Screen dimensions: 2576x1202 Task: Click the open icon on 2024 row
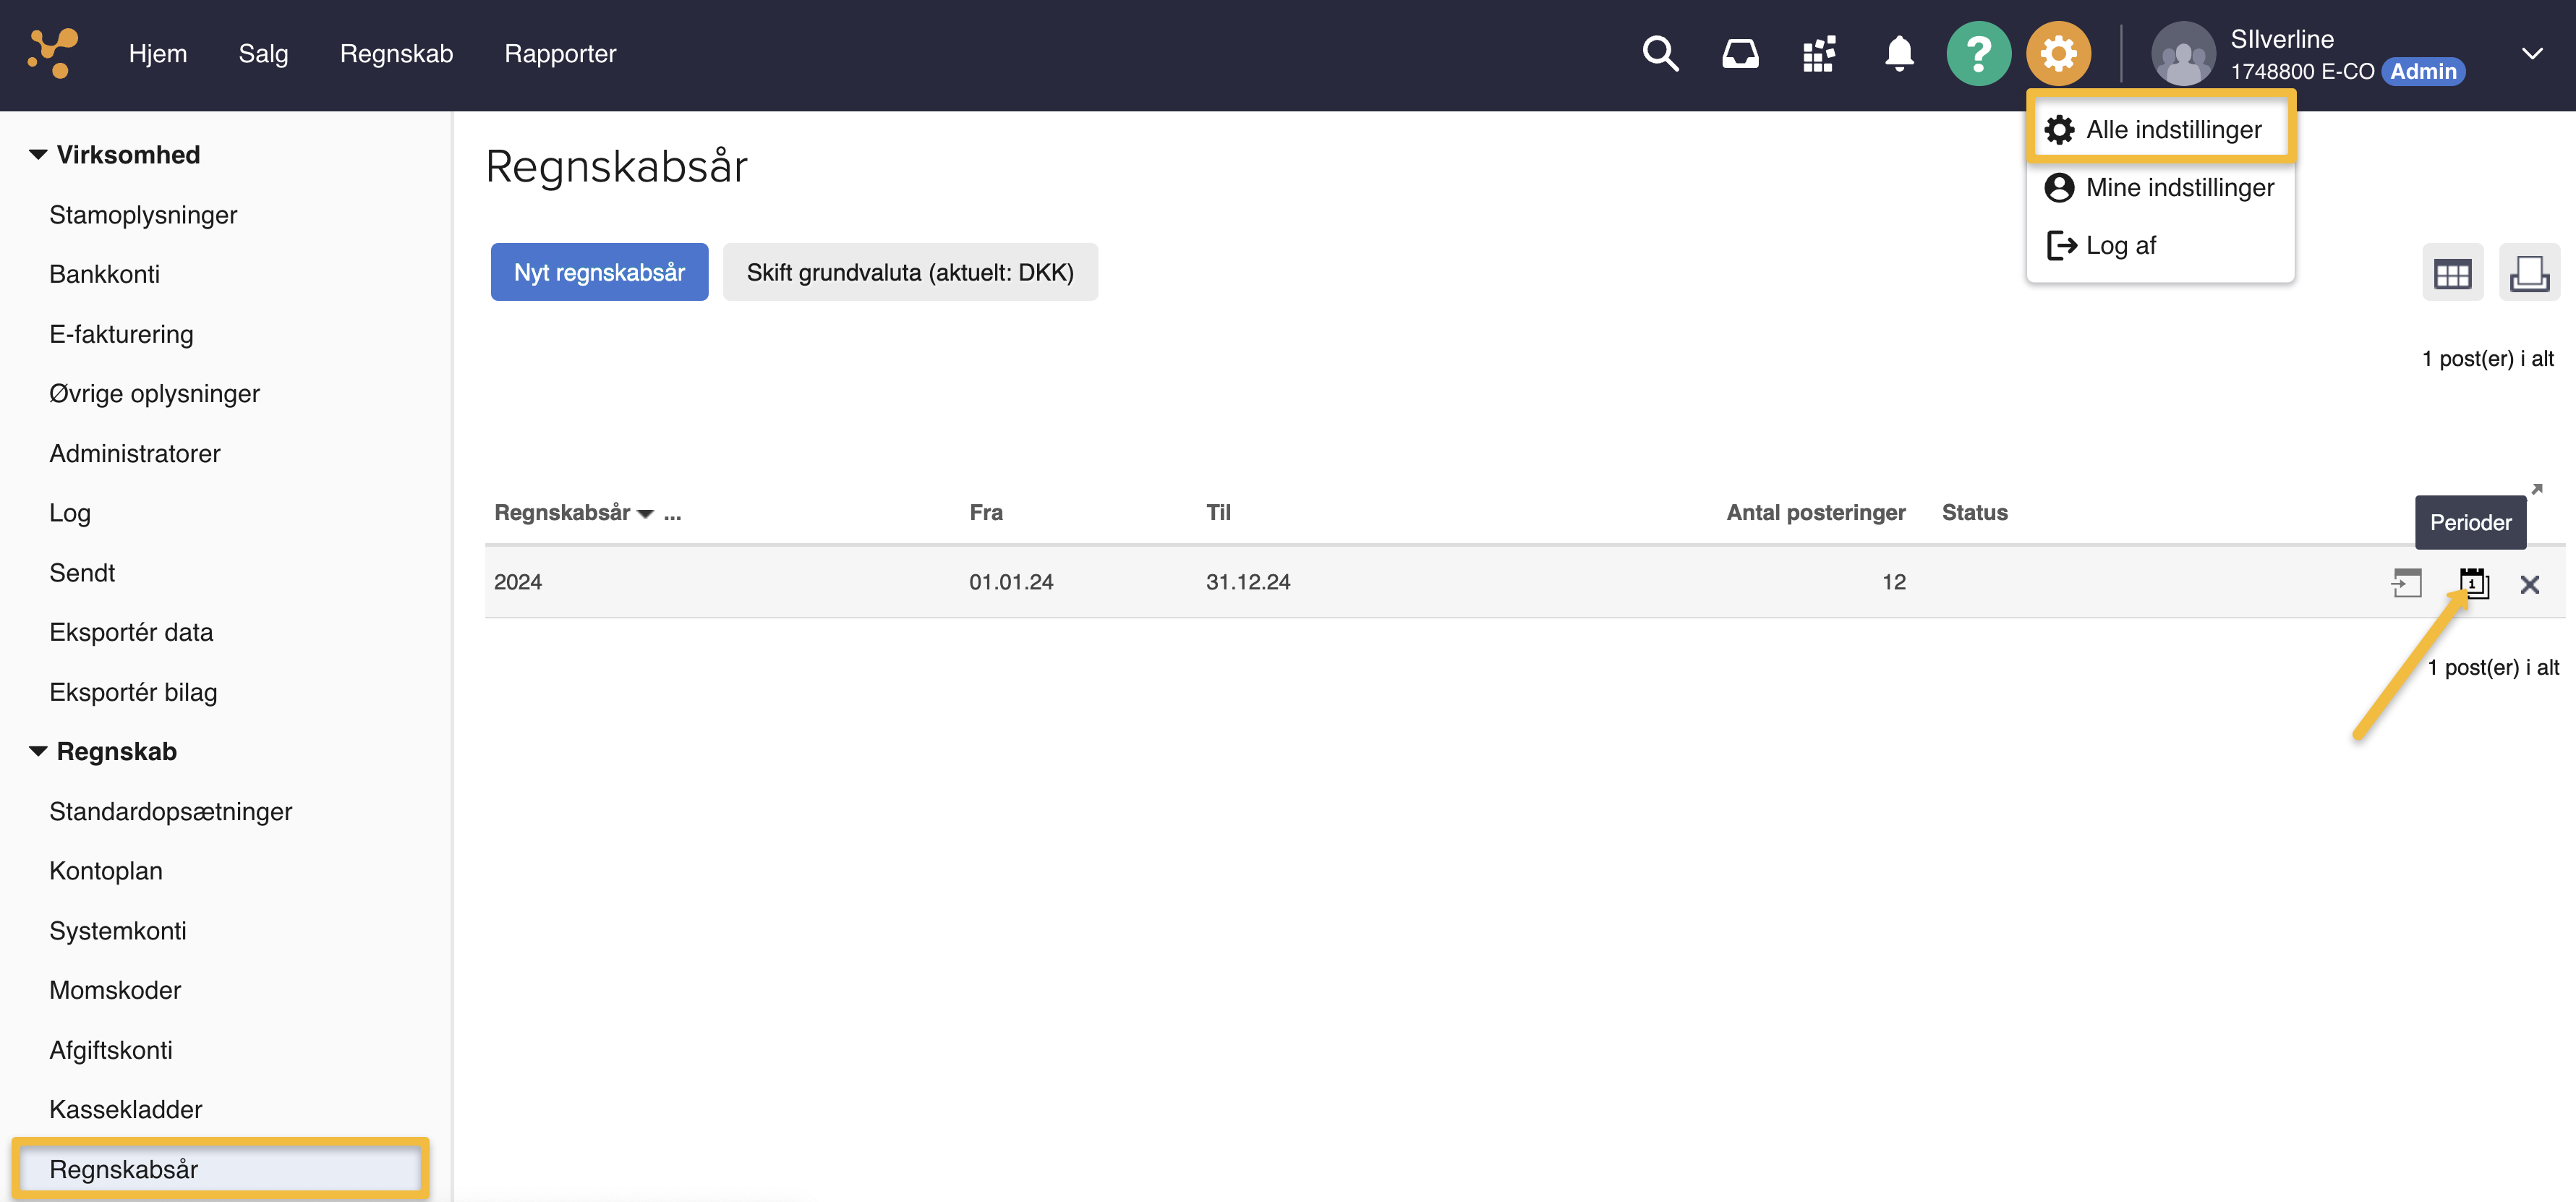(2407, 583)
